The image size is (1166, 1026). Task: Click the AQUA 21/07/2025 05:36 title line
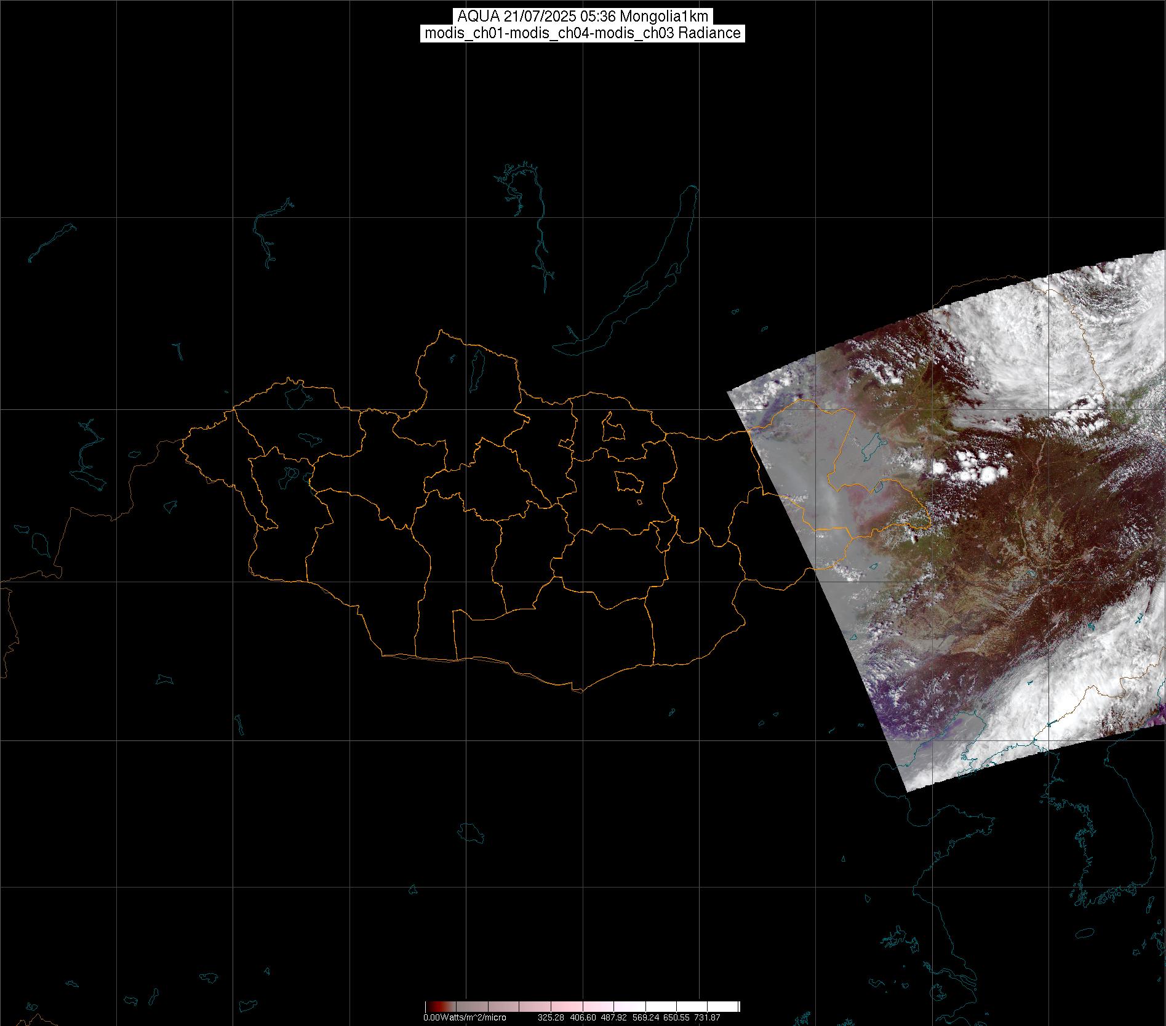(582, 17)
